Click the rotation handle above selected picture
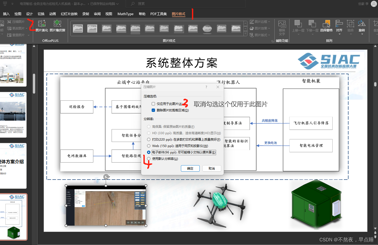The height and width of the screenshot is (245, 378). 106,177
